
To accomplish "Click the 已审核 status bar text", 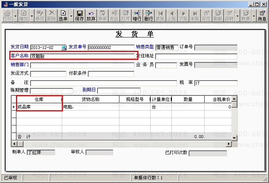I will click(x=11, y=178).
